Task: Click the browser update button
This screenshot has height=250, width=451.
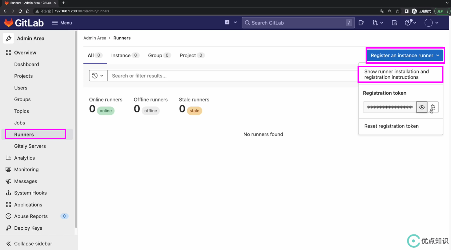Action: click(442, 11)
